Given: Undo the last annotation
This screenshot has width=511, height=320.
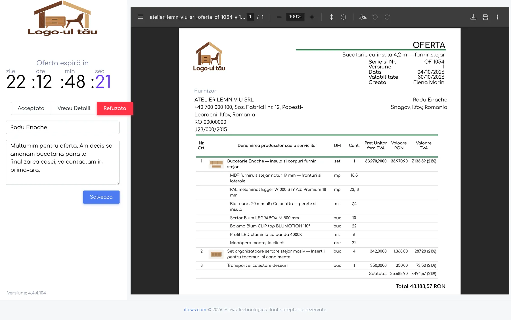Looking at the screenshot, I should (x=375, y=17).
